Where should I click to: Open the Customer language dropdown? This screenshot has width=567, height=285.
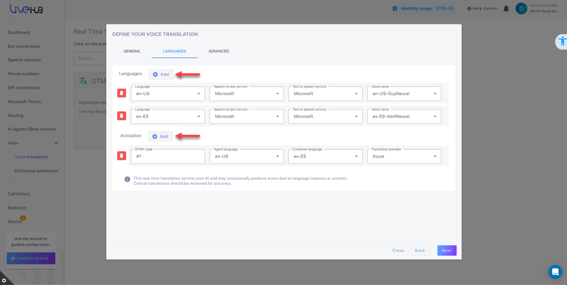coord(325,157)
